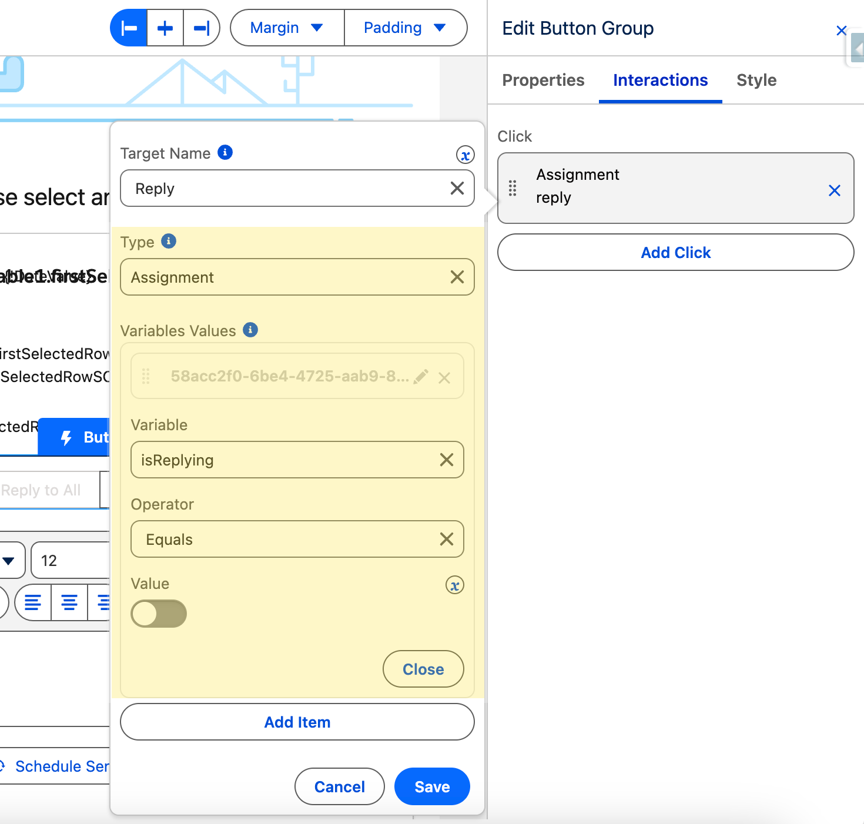Choose the align-right horizontal alignment icon
The height and width of the screenshot is (824, 864).
click(202, 28)
